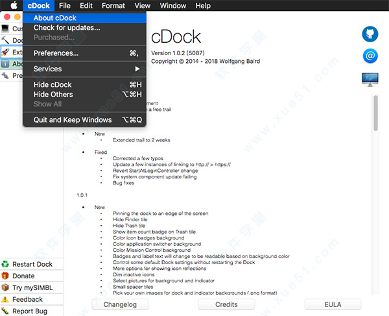Click 'Color icon badges background' line

click(148, 237)
